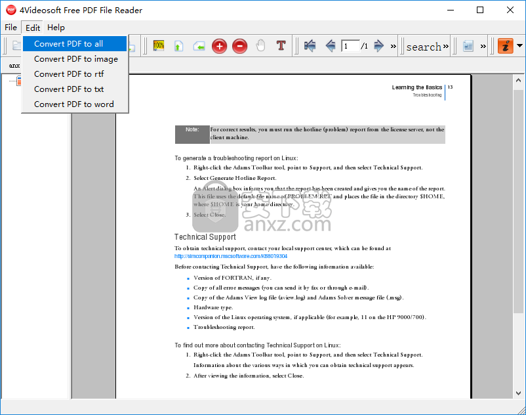
Task: Open the Help menu
Action: pyautogui.click(x=56, y=27)
